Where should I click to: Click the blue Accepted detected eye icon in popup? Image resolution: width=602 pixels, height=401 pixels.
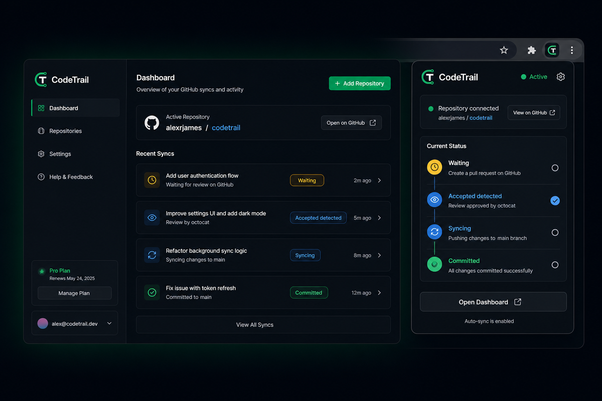point(434,200)
